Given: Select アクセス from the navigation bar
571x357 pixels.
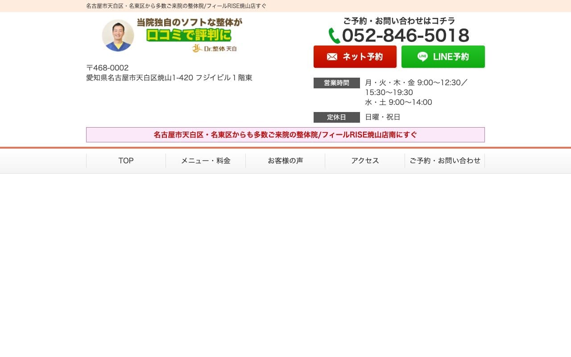Looking at the screenshot, I should click(365, 161).
